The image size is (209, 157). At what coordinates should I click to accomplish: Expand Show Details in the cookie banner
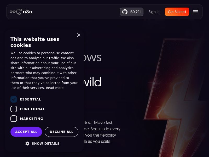[x=45, y=143]
